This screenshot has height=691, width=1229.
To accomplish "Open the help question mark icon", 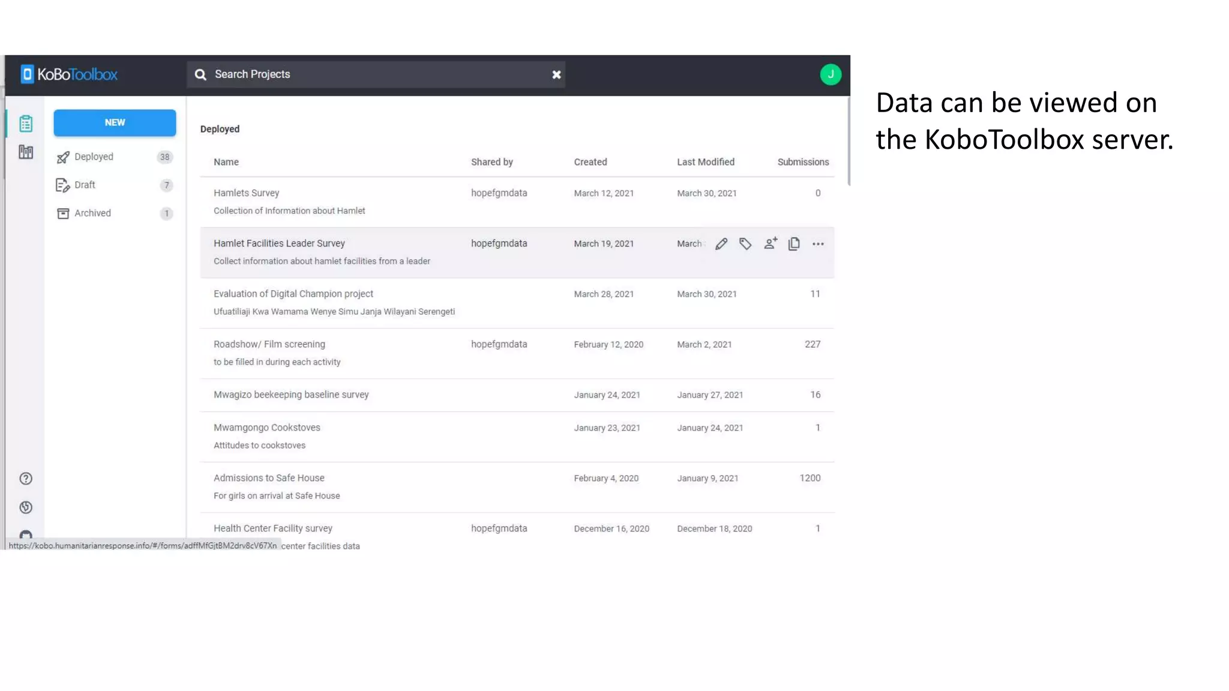I will (x=26, y=479).
